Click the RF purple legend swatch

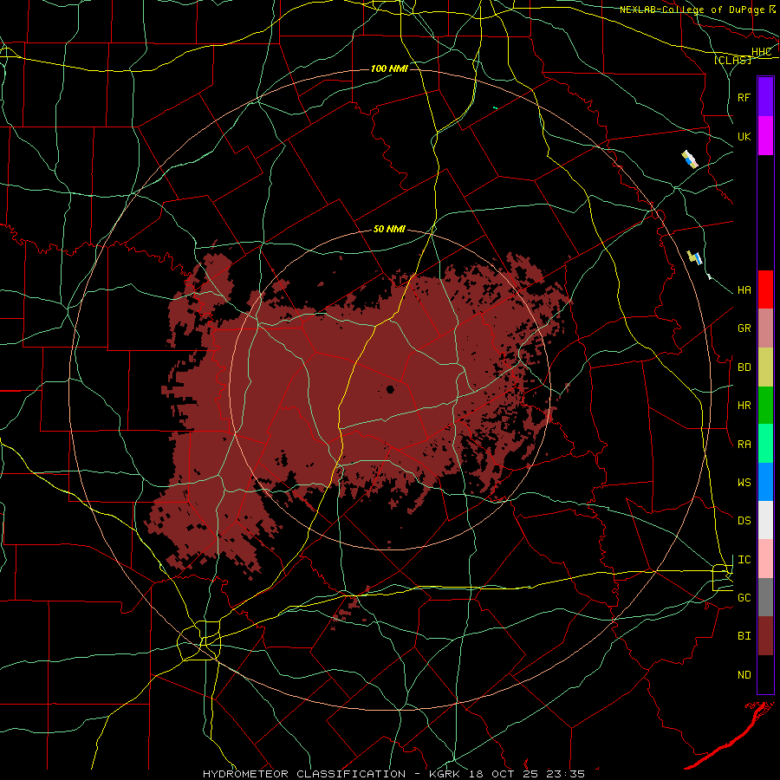[x=765, y=97]
